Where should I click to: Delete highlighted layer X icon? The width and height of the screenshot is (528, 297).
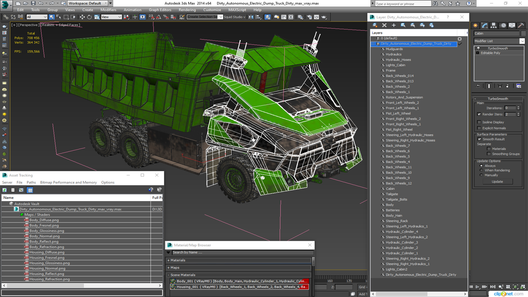click(x=384, y=25)
